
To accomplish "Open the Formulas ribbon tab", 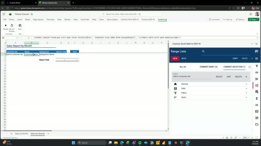I will 50,20.
